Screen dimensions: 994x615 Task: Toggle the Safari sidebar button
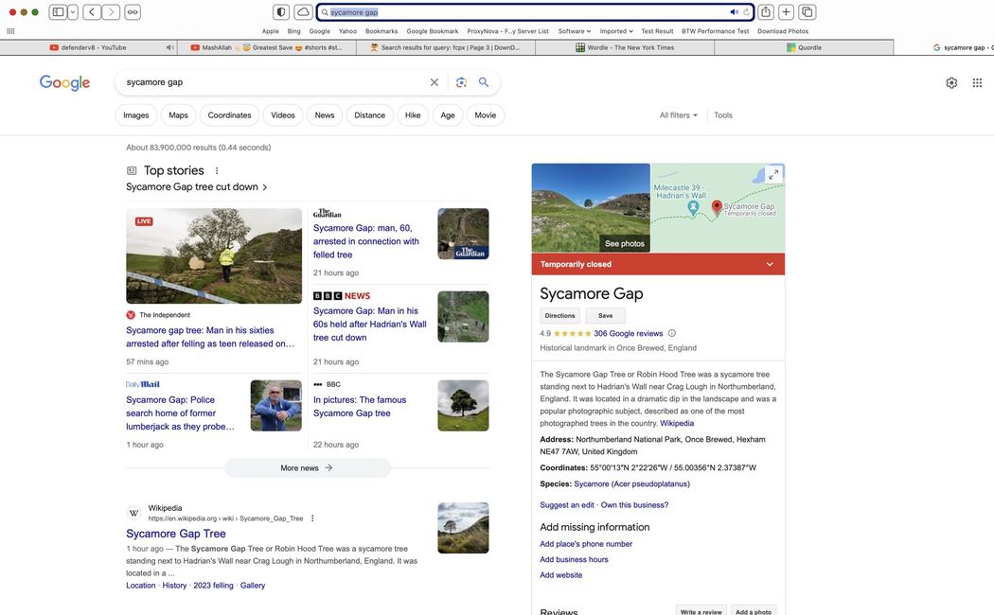(58, 12)
